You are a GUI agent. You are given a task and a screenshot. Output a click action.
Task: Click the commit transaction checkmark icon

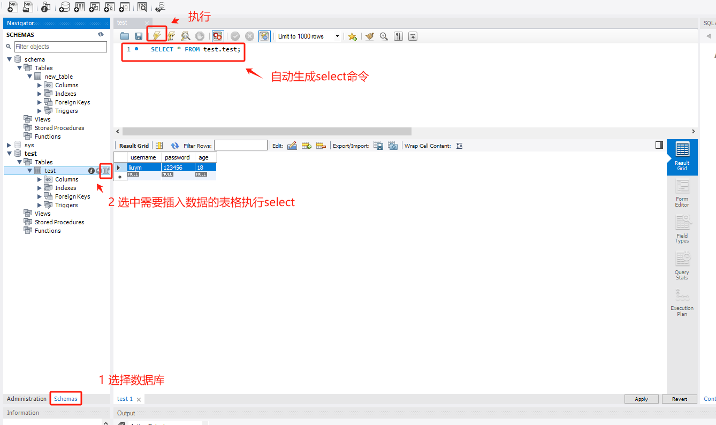pyautogui.click(x=235, y=36)
